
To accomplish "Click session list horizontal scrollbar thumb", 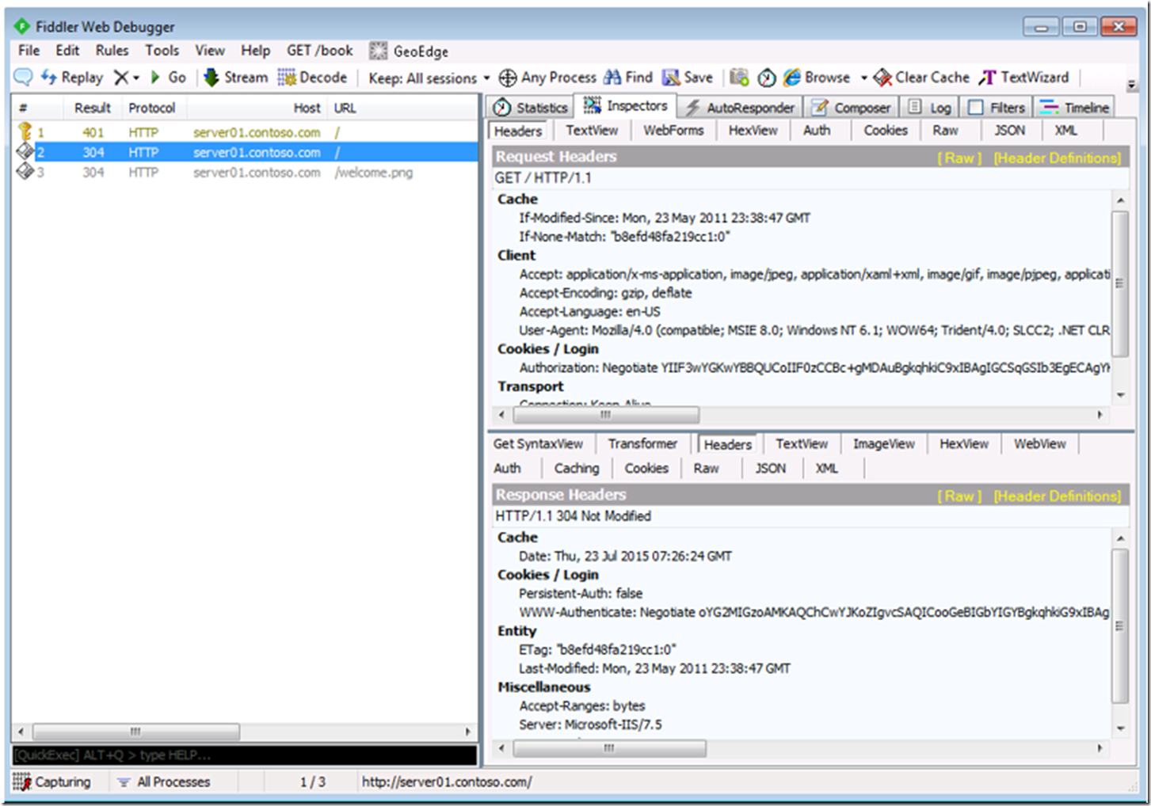I will tap(135, 732).
